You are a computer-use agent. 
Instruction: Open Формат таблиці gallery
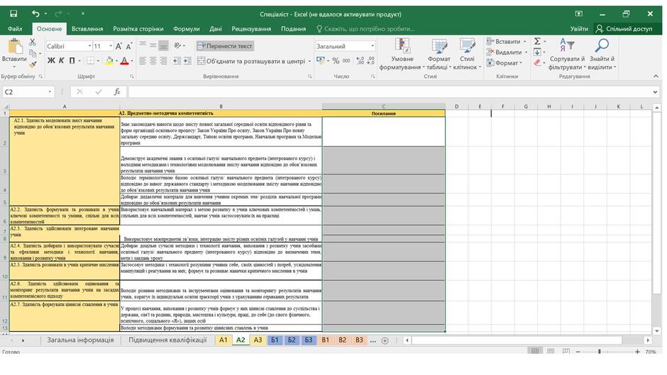tap(439, 54)
